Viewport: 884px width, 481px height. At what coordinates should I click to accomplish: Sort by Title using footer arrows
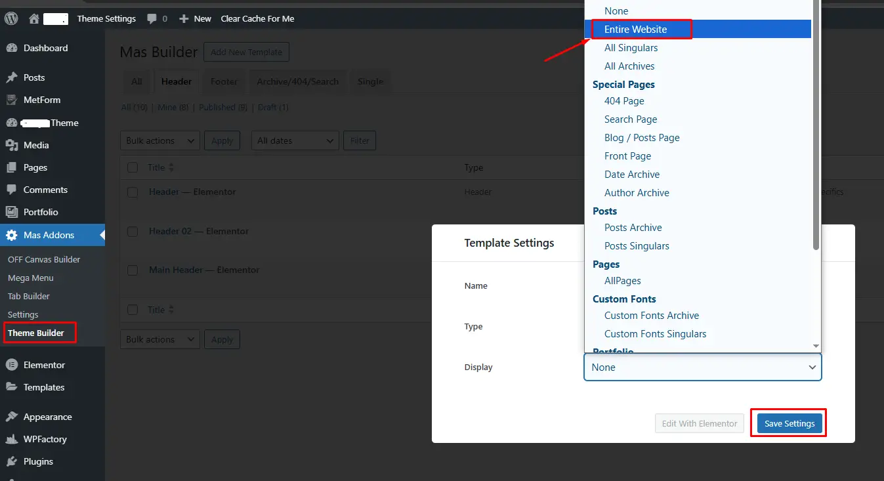171,310
